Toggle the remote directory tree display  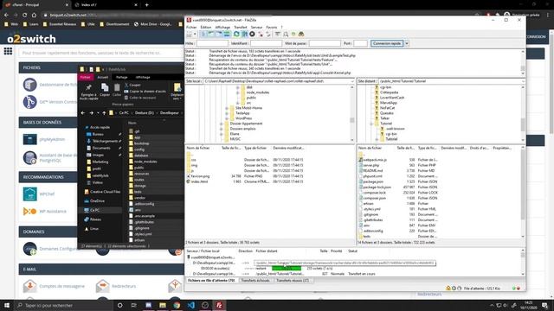[x=219, y=35]
